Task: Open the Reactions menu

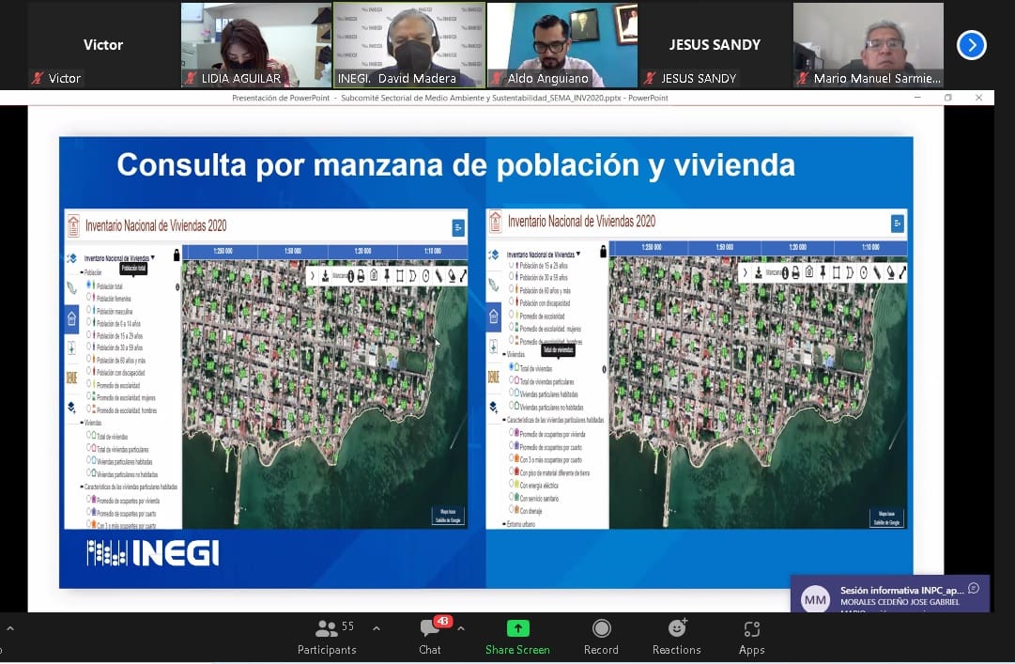Action: click(676, 636)
